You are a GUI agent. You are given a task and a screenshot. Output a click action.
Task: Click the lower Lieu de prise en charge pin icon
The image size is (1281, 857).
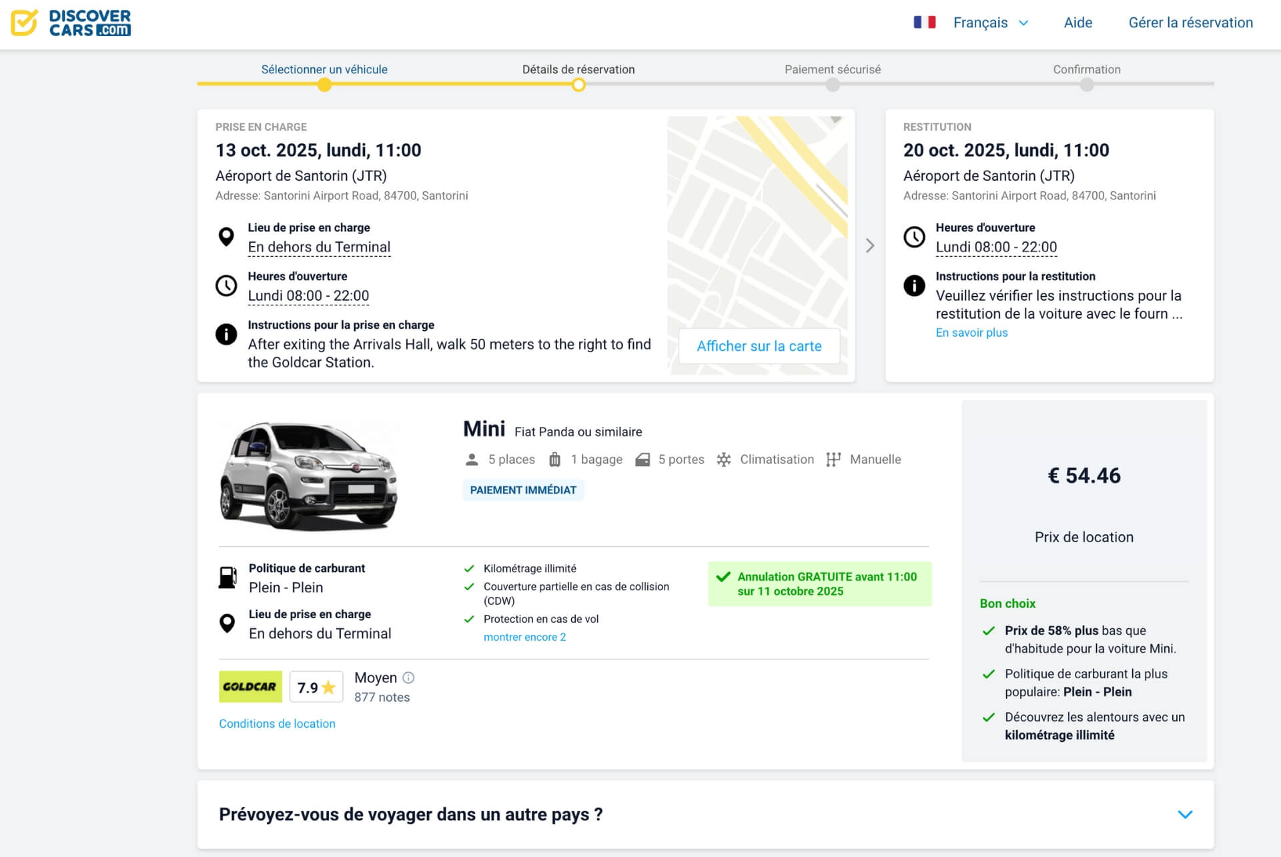(x=228, y=624)
